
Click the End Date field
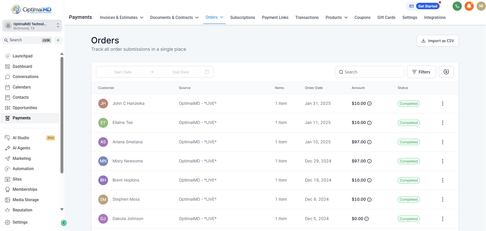[x=181, y=72]
